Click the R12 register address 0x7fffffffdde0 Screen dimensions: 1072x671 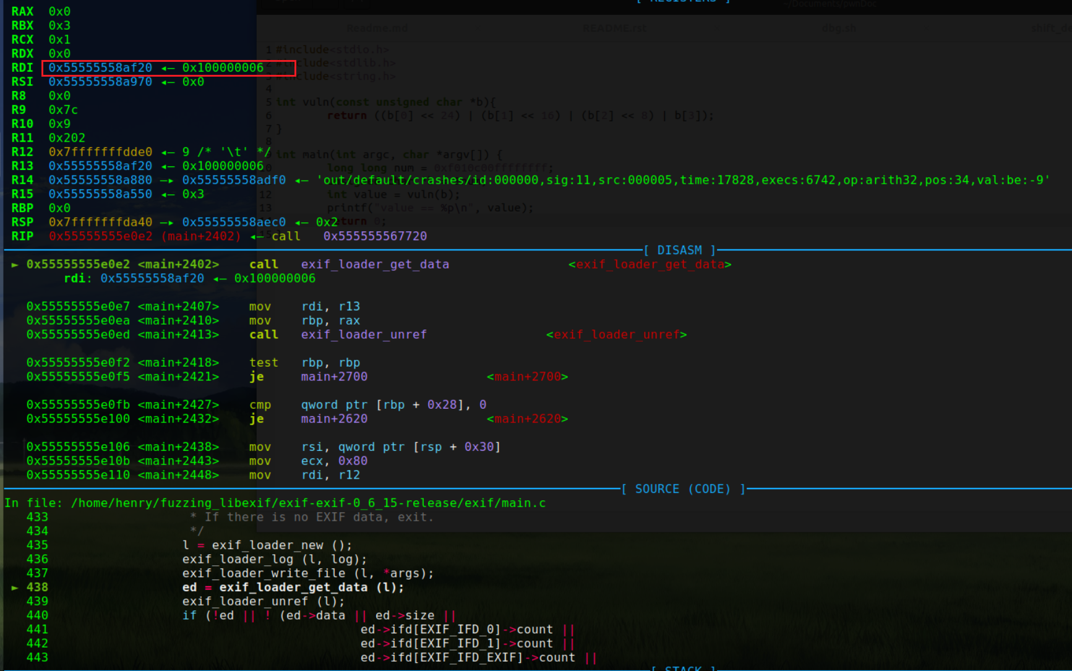tap(100, 152)
